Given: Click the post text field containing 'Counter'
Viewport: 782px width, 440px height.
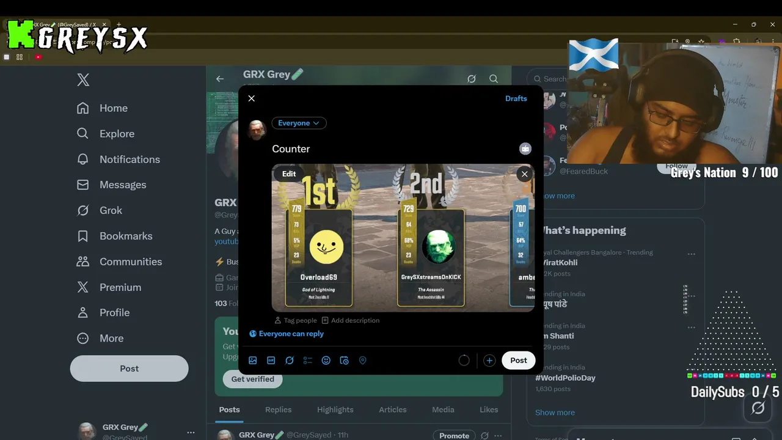Looking at the screenshot, I should 391,149.
